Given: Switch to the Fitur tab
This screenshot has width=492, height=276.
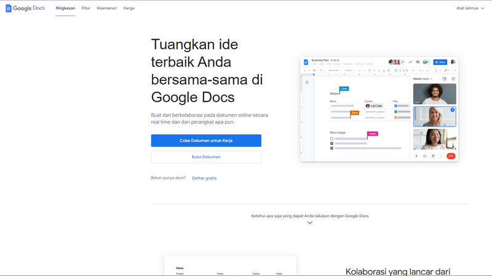Looking at the screenshot, I should click(86, 8).
